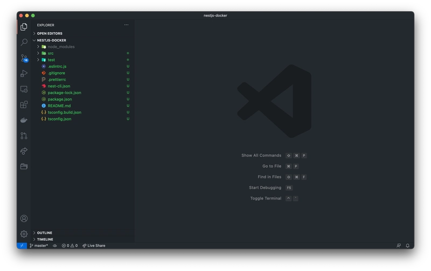Screen dimensions: 431x271
Task: Click the README.md info icon
Action: point(44,106)
